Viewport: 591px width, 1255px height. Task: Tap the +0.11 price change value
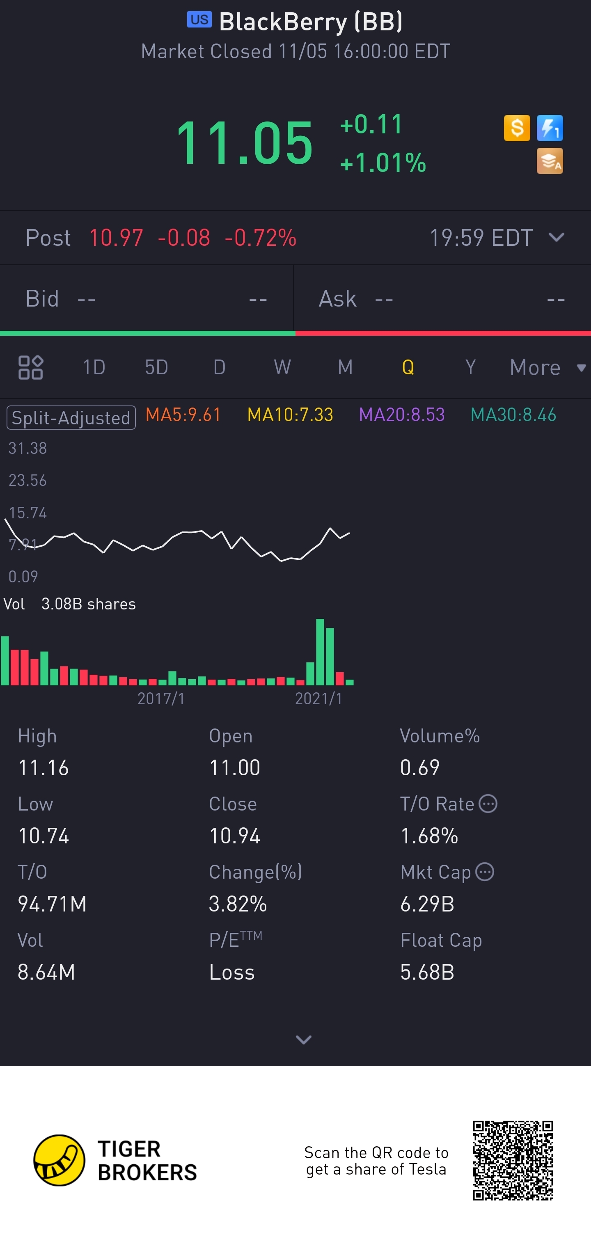(371, 124)
